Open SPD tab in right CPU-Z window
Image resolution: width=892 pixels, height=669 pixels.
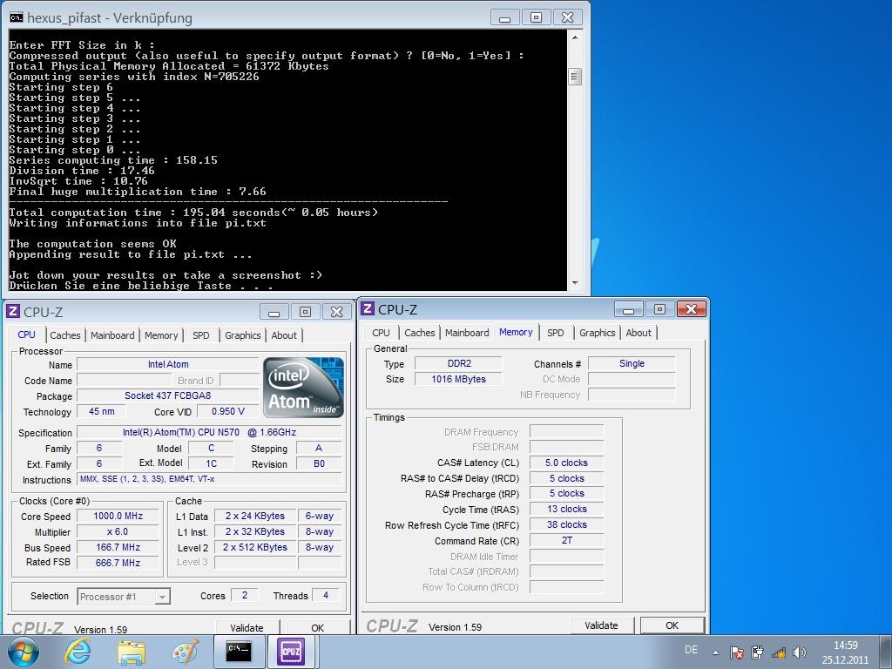[x=555, y=333]
